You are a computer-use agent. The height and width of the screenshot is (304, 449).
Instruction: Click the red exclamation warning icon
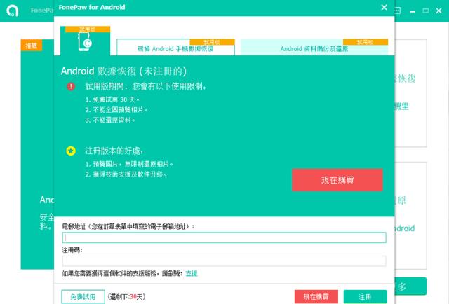tap(71, 86)
